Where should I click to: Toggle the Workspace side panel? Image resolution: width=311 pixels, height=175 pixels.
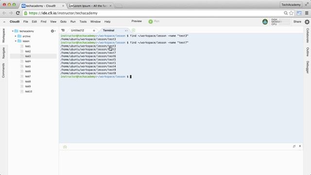(x=3, y=35)
